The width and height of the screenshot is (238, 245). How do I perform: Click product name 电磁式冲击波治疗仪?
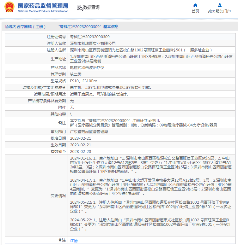point(87,68)
